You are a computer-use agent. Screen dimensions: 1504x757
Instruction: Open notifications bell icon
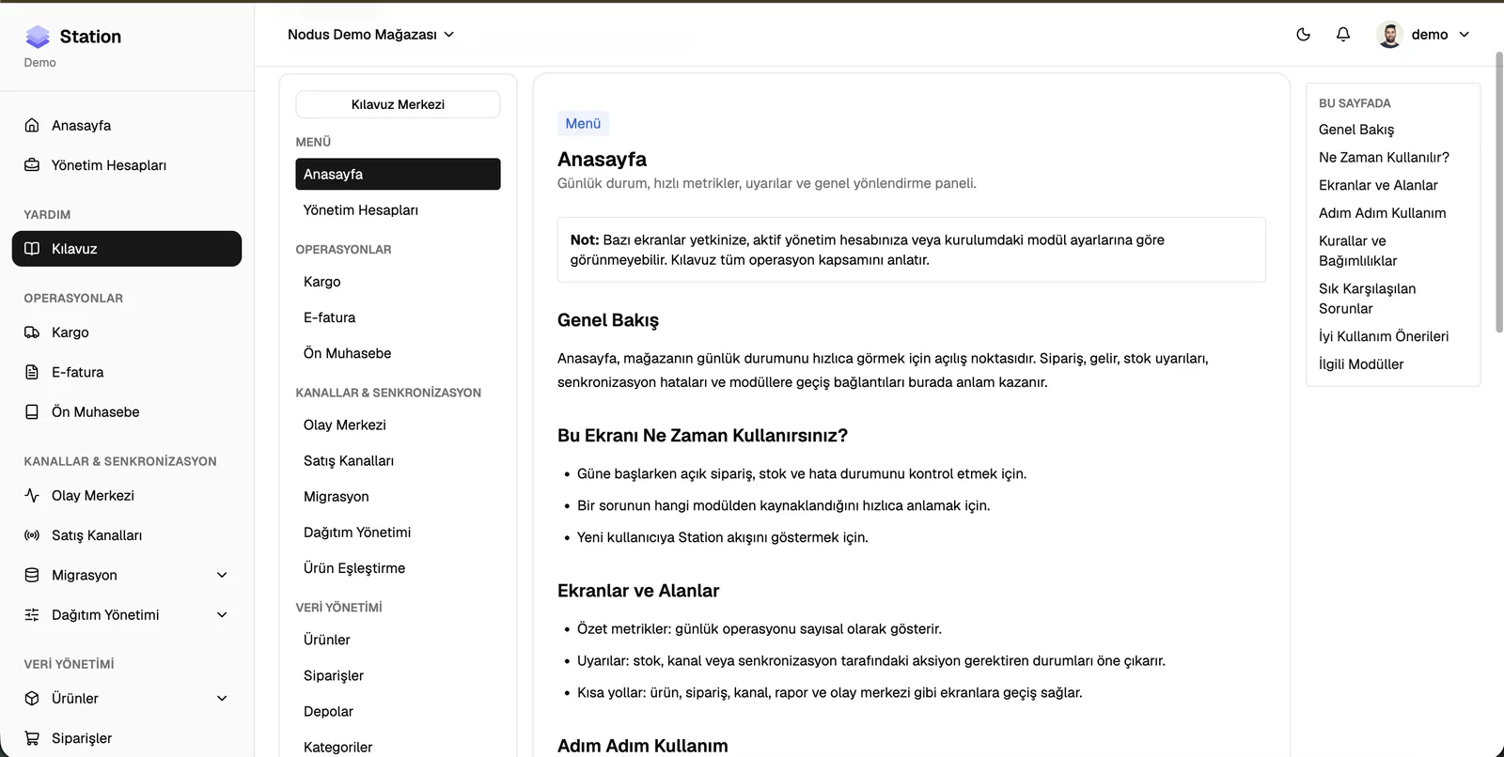[1343, 35]
